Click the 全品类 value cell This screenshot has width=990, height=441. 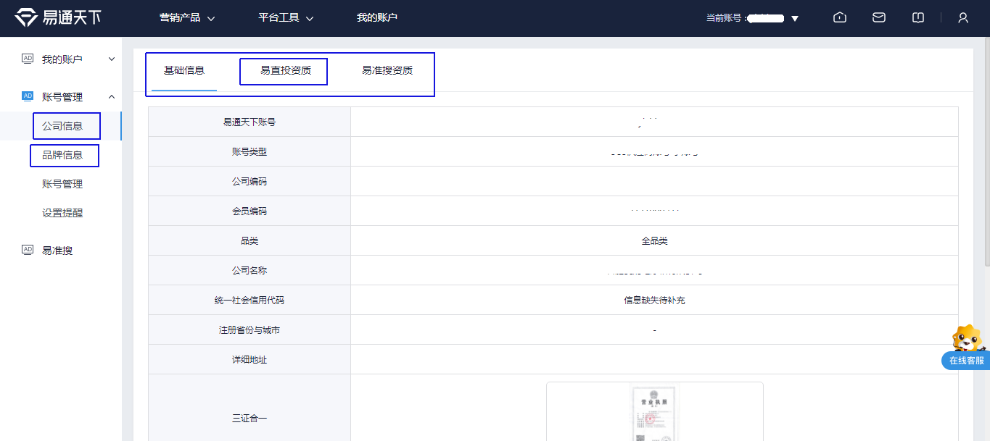coord(654,241)
